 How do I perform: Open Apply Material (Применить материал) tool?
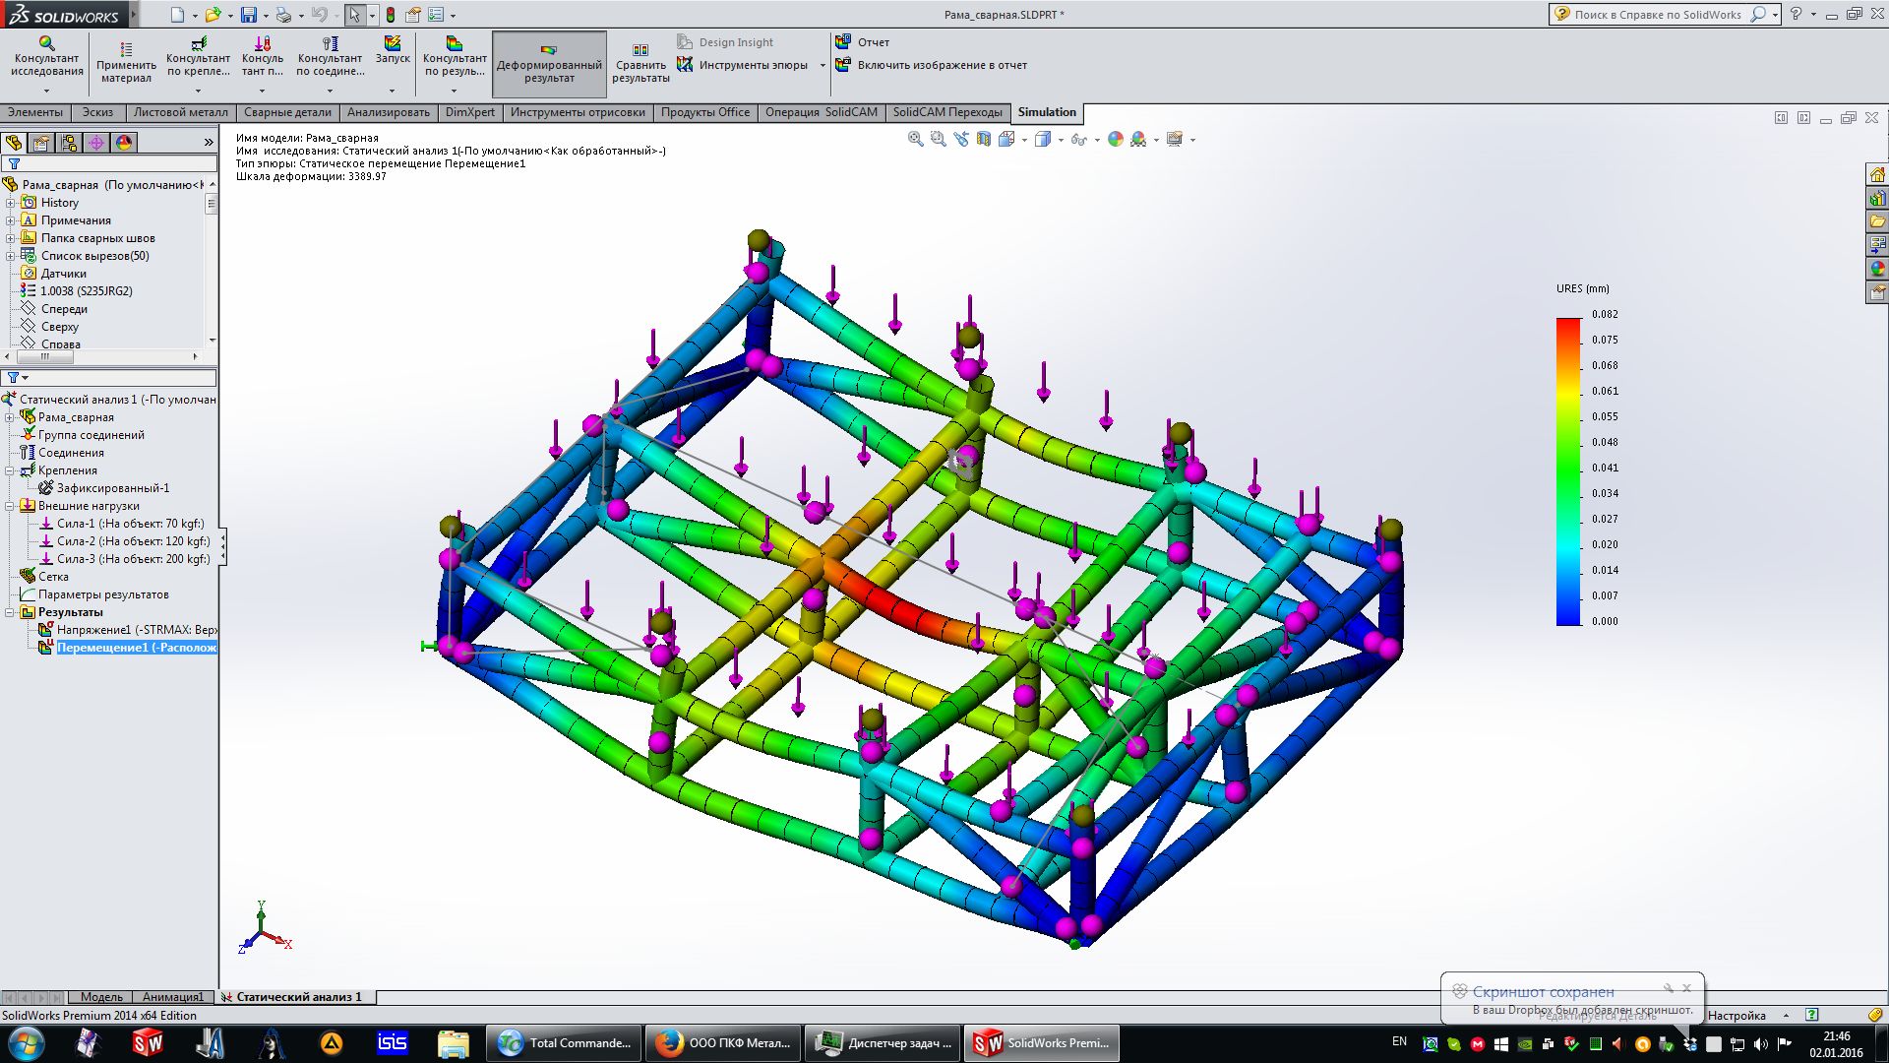[126, 61]
